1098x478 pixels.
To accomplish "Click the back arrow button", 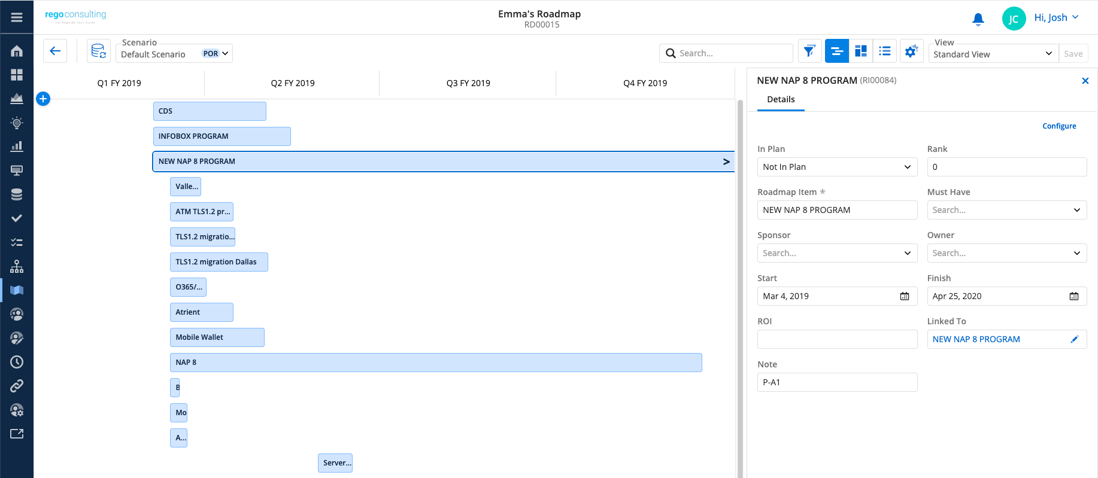I will [55, 51].
